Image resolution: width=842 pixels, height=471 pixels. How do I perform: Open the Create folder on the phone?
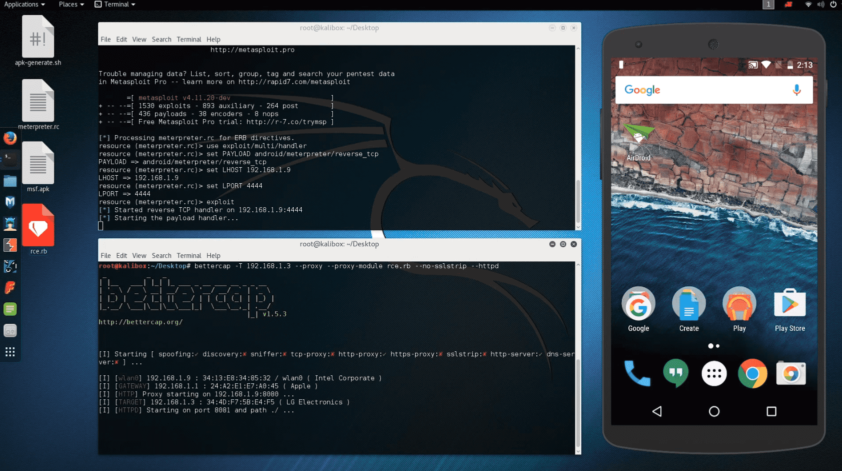click(689, 309)
